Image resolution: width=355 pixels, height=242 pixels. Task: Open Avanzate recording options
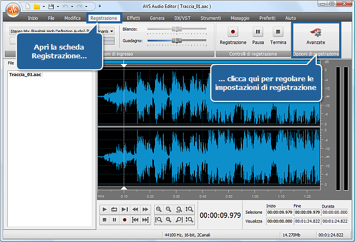tap(316, 35)
